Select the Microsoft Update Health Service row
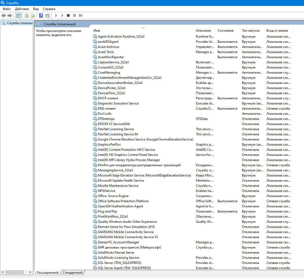304x278 pixels. coord(193,180)
